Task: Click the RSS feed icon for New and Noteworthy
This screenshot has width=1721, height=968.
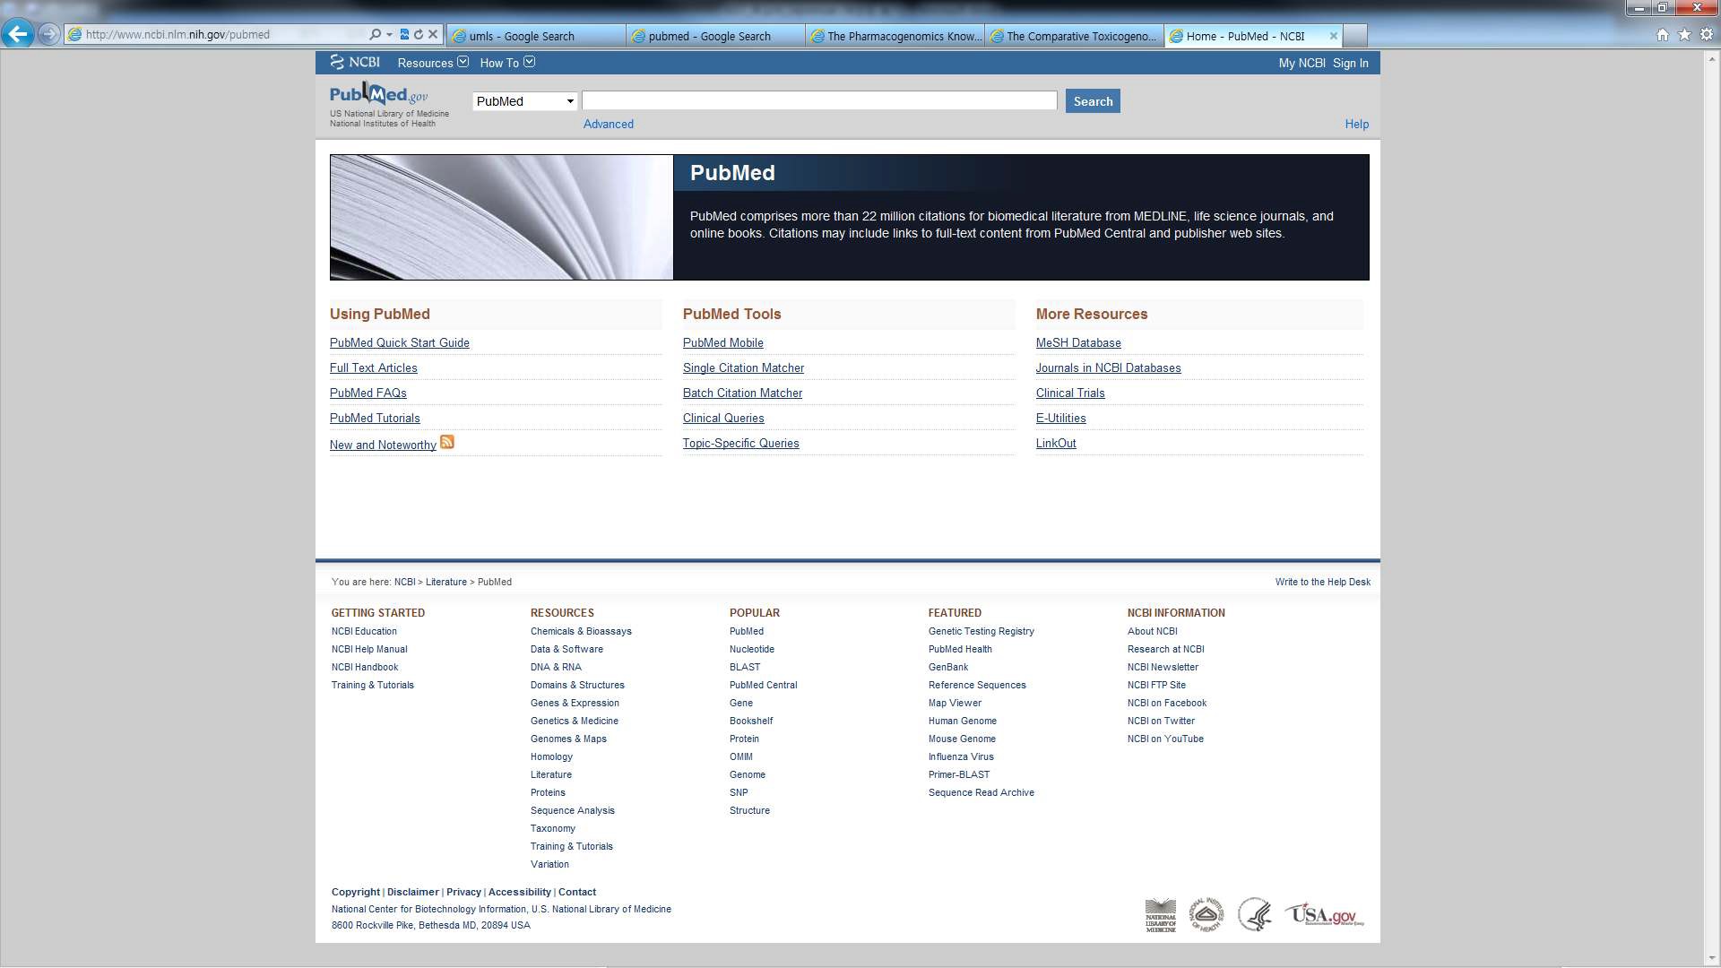Action: [x=446, y=442]
